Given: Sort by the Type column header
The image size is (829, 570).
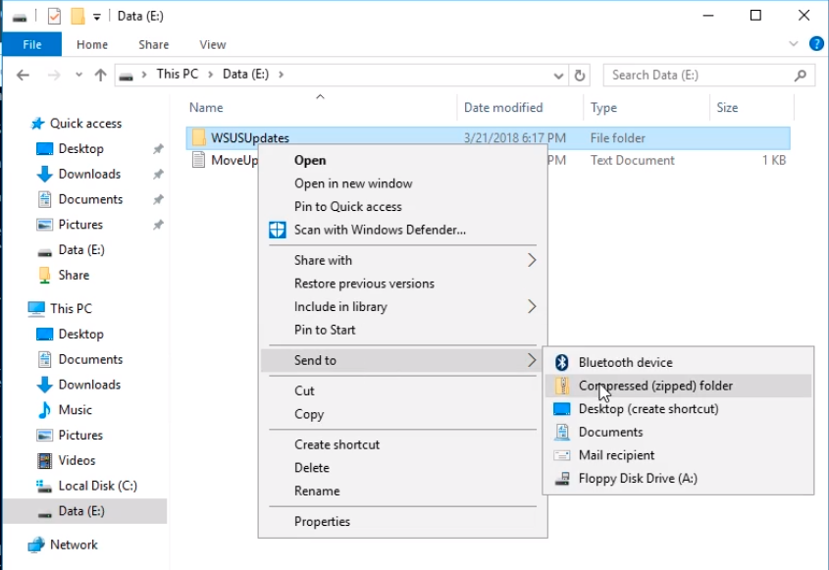Looking at the screenshot, I should click(603, 107).
